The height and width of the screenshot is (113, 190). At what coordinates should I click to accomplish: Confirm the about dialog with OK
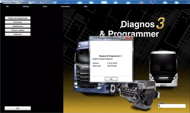pos(111,79)
